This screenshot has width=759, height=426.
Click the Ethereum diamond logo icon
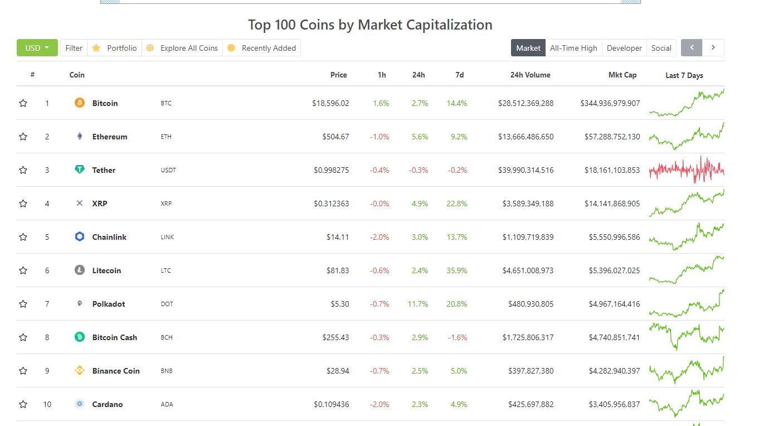[x=80, y=136]
